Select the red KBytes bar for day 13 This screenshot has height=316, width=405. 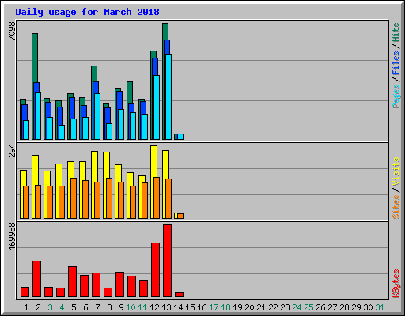(x=167, y=261)
